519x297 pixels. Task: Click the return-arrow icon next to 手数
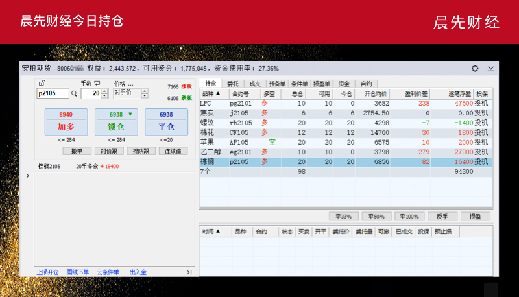pyautogui.click(x=97, y=83)
